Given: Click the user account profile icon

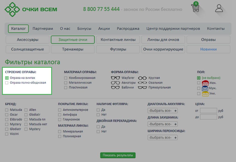Looking at the screenshot, I should (x=219, y=8).
